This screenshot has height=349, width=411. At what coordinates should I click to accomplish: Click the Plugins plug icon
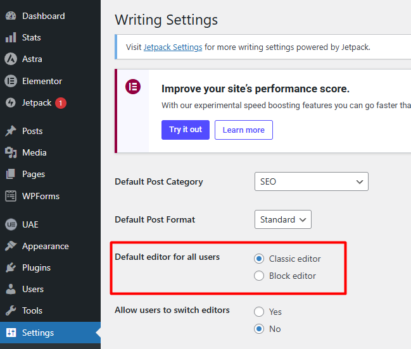(x=11, y=267)
